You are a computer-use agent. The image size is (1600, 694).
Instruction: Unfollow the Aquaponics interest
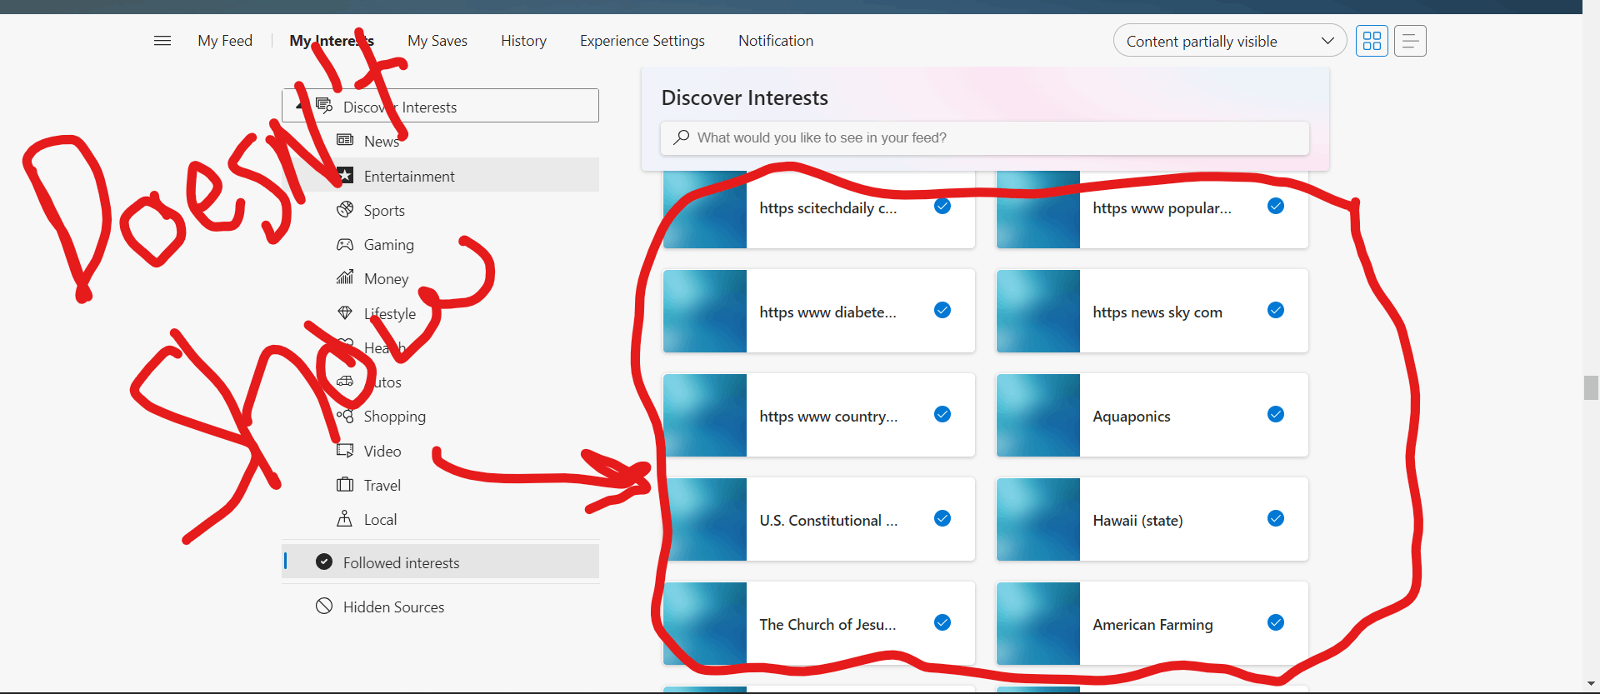click(x=1276, y=414)
